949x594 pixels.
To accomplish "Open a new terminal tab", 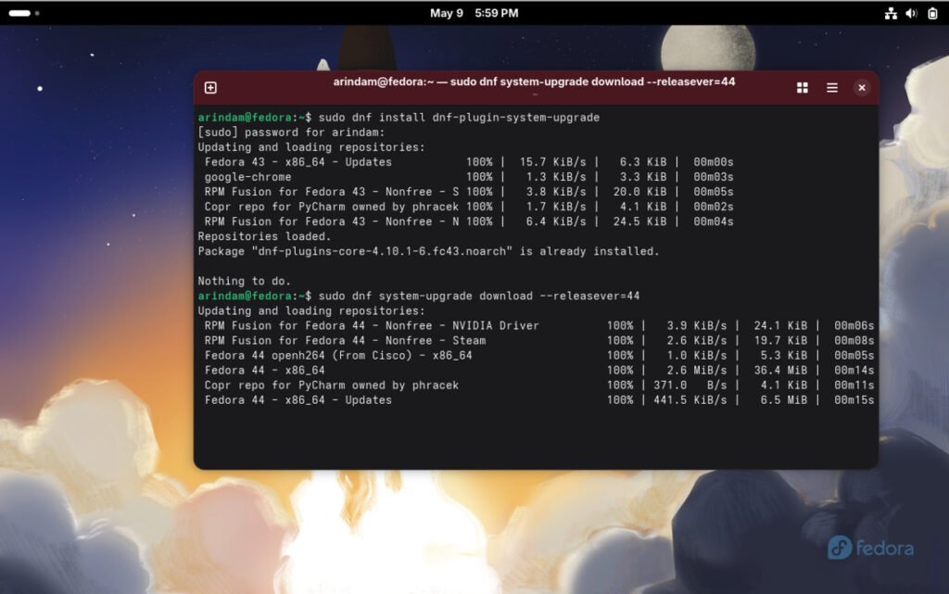I will coord(210,88).
